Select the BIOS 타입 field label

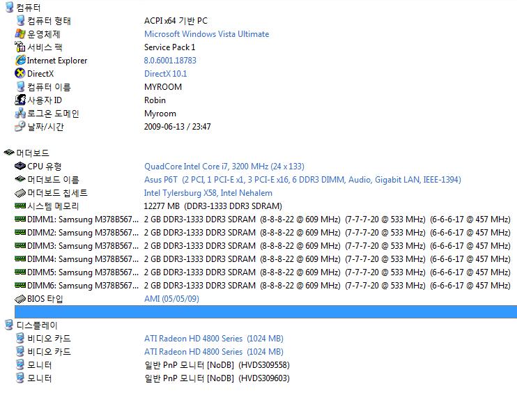click(45, 299)
